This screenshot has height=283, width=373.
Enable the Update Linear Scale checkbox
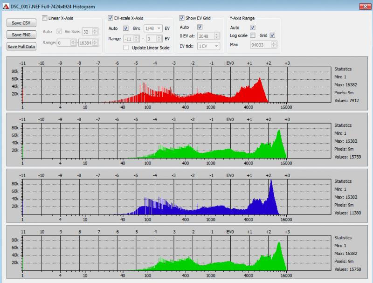point(126,48)
